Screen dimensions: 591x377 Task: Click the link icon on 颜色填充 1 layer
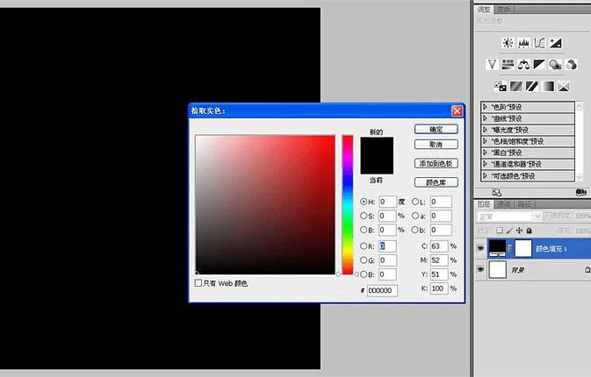[x=509, y=248]
